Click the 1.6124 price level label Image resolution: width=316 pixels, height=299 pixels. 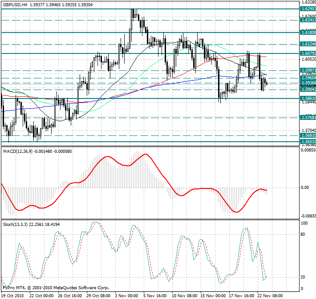[308, 44]
